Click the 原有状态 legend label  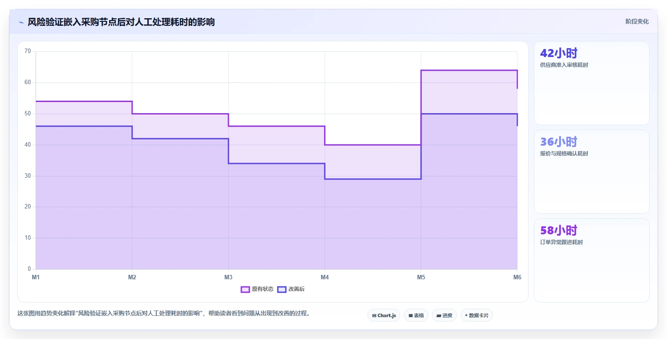[x=263, y=289]
